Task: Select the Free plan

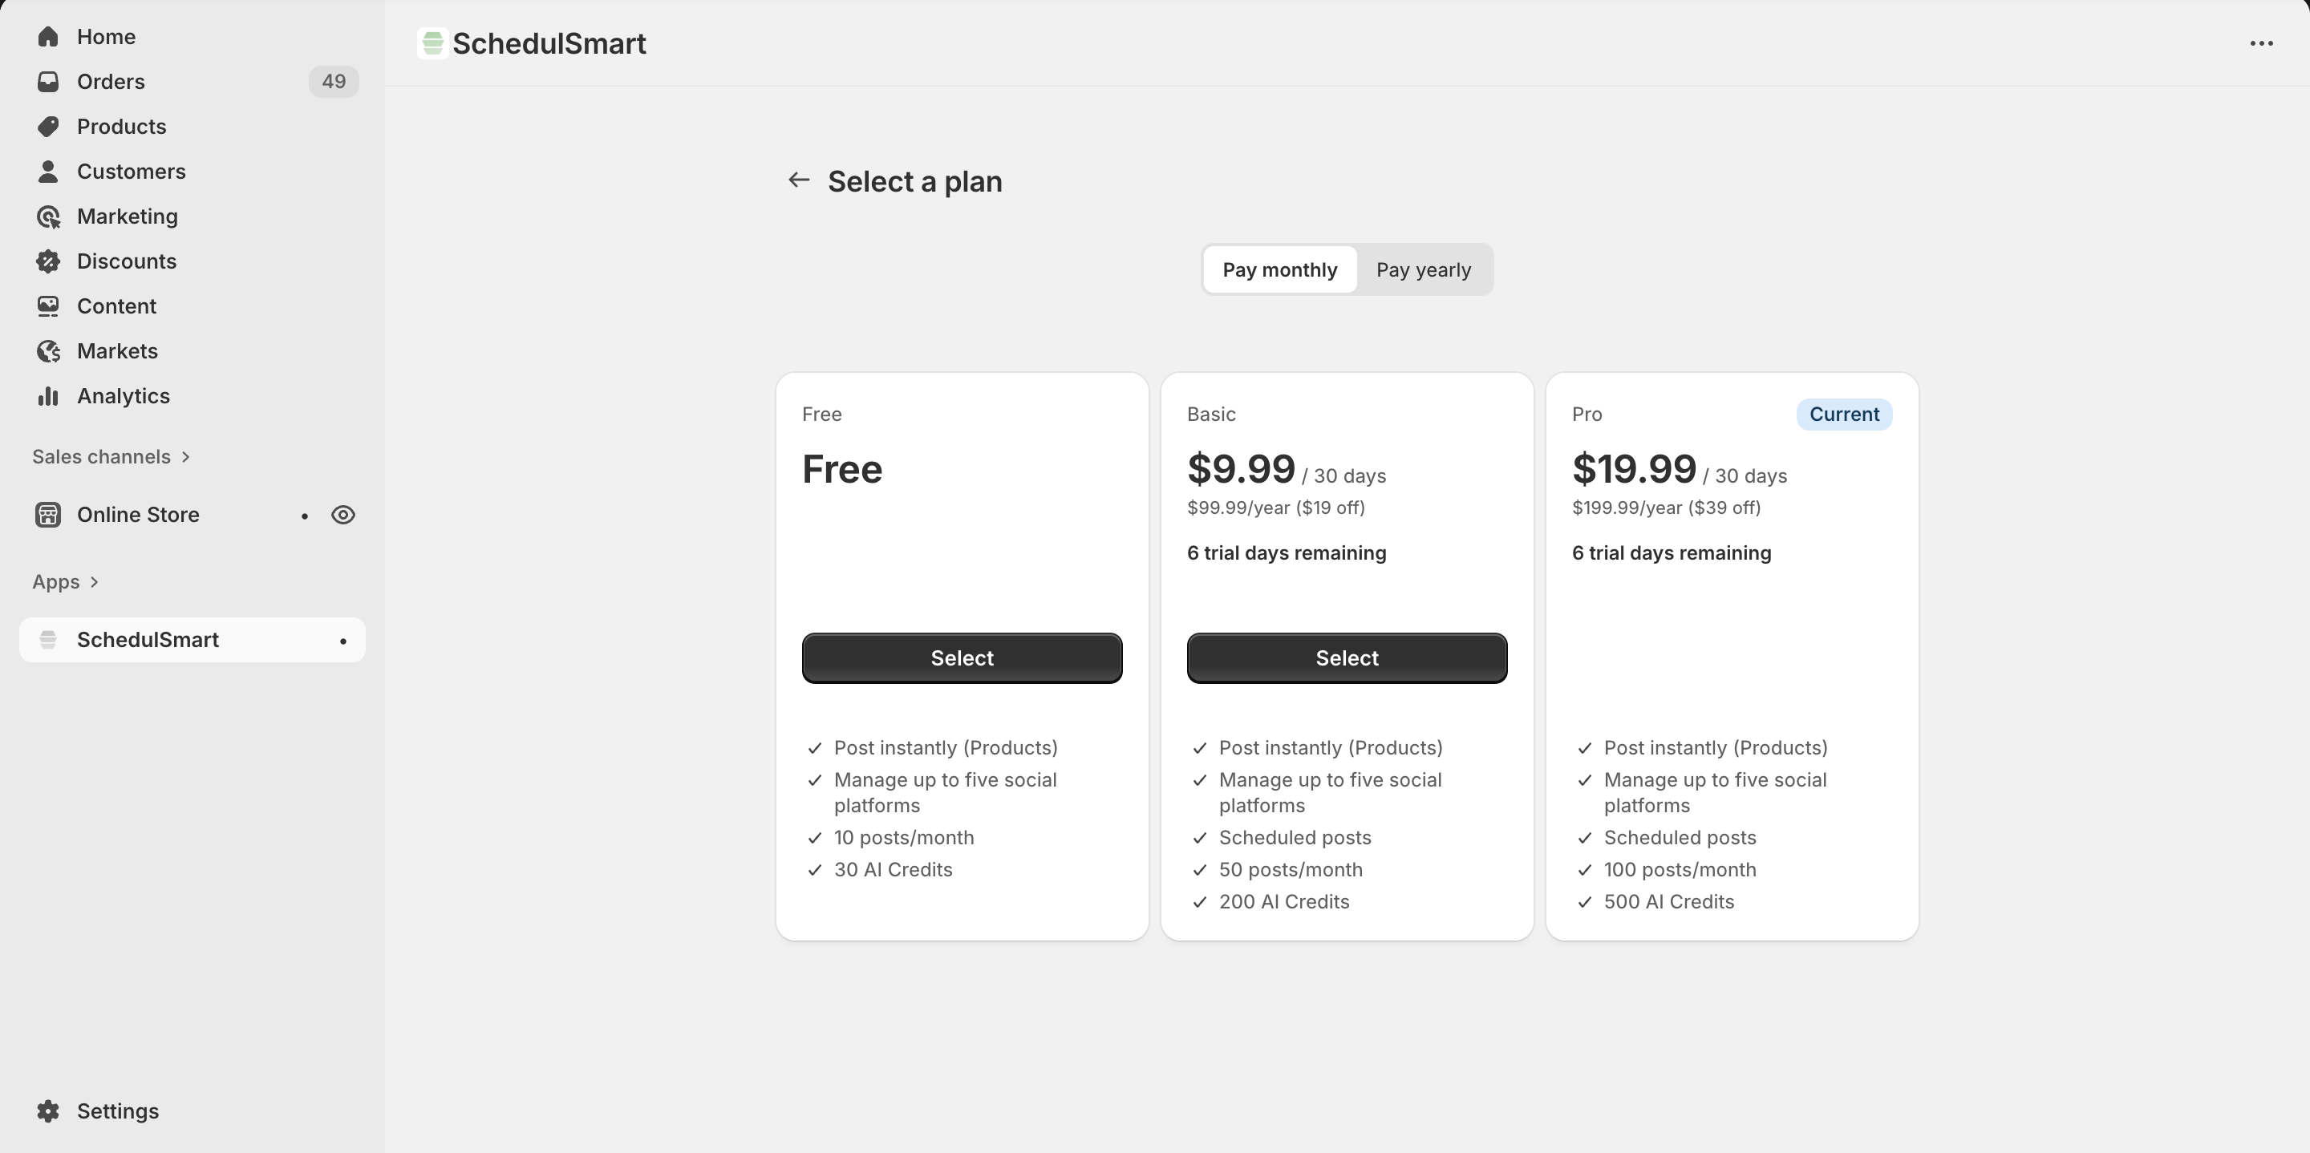Action: [962, 658]
